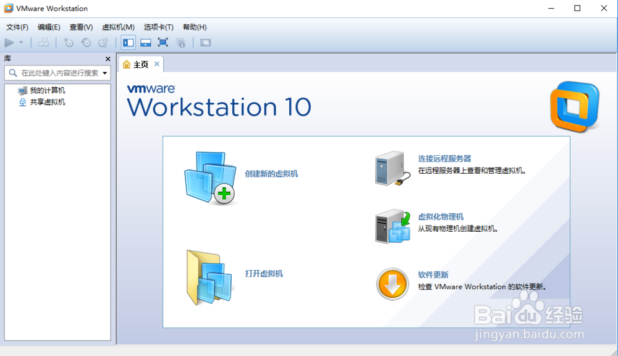The height and width of the screenshot is (356, 618).
Task: Open the 选项卡(T) menu
Action: coord(158,27)
